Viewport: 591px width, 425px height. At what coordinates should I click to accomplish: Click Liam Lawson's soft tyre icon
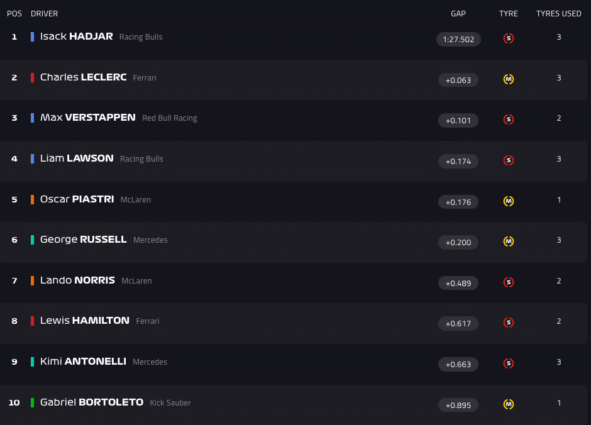(x=509, y=160)
